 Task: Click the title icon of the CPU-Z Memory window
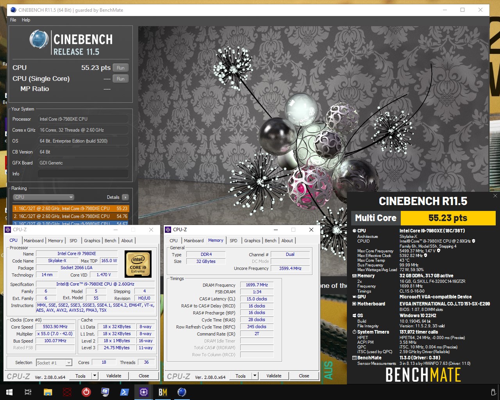coord(168,230)
